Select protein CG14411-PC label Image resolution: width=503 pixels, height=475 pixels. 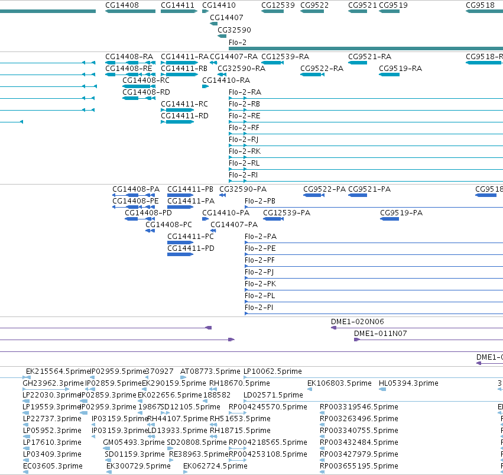pyautogui.click(x=190, y=237)
